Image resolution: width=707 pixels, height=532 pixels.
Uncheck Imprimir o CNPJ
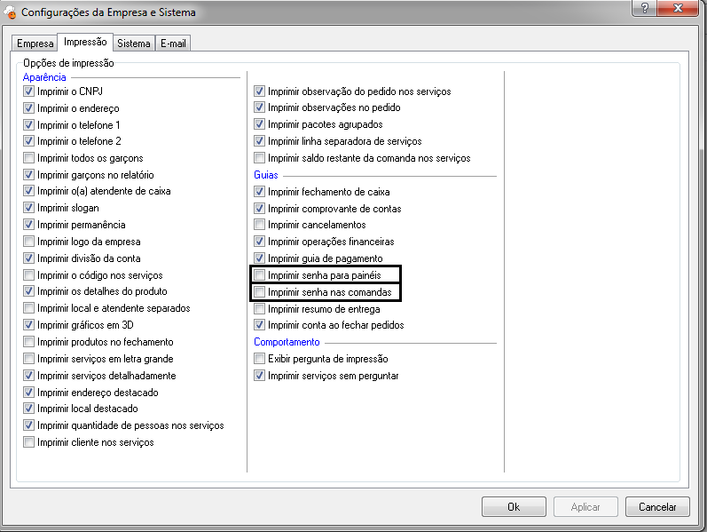coord(29,91)
